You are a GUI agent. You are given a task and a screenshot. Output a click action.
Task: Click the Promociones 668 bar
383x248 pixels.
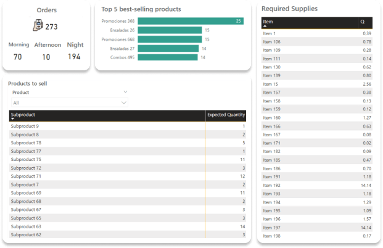coord(170,39)
